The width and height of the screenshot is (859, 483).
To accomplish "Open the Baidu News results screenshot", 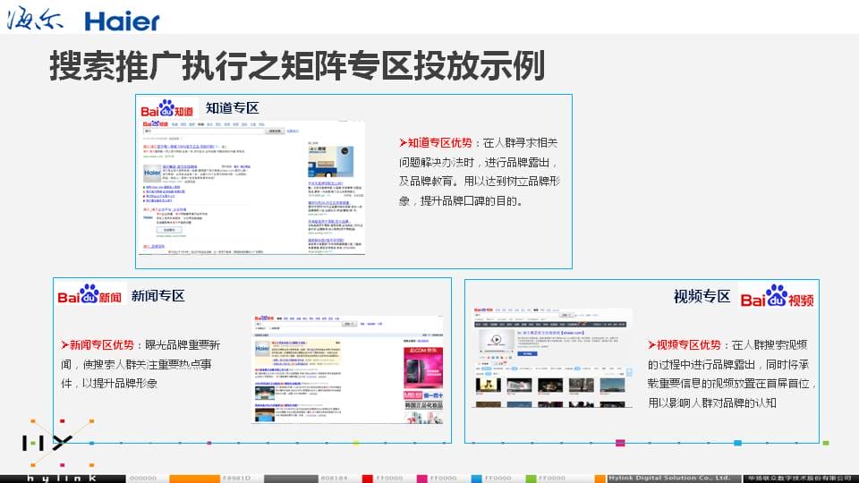I will coord(348,369).
